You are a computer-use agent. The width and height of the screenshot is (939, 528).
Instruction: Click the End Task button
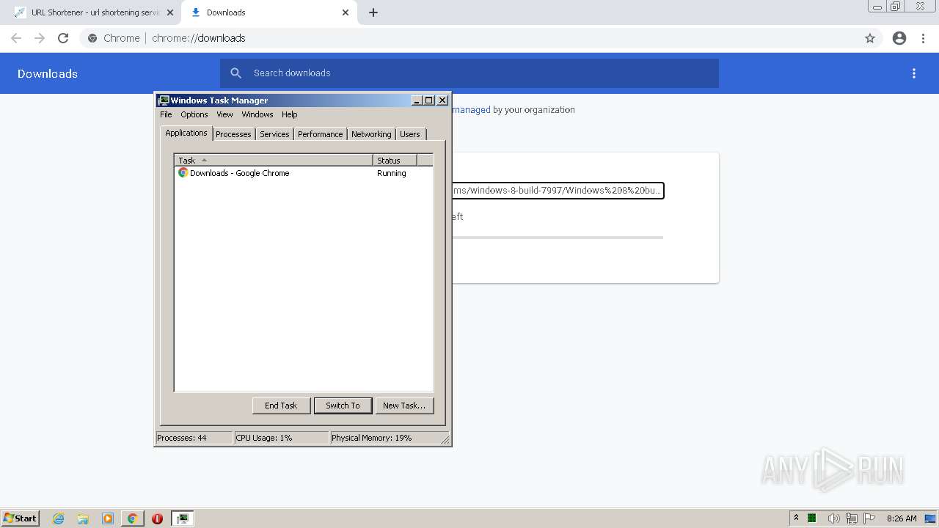(281, 406)
